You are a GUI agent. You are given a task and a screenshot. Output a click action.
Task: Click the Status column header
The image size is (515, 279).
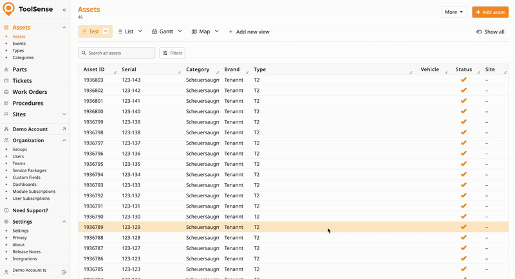click(464, 69)
